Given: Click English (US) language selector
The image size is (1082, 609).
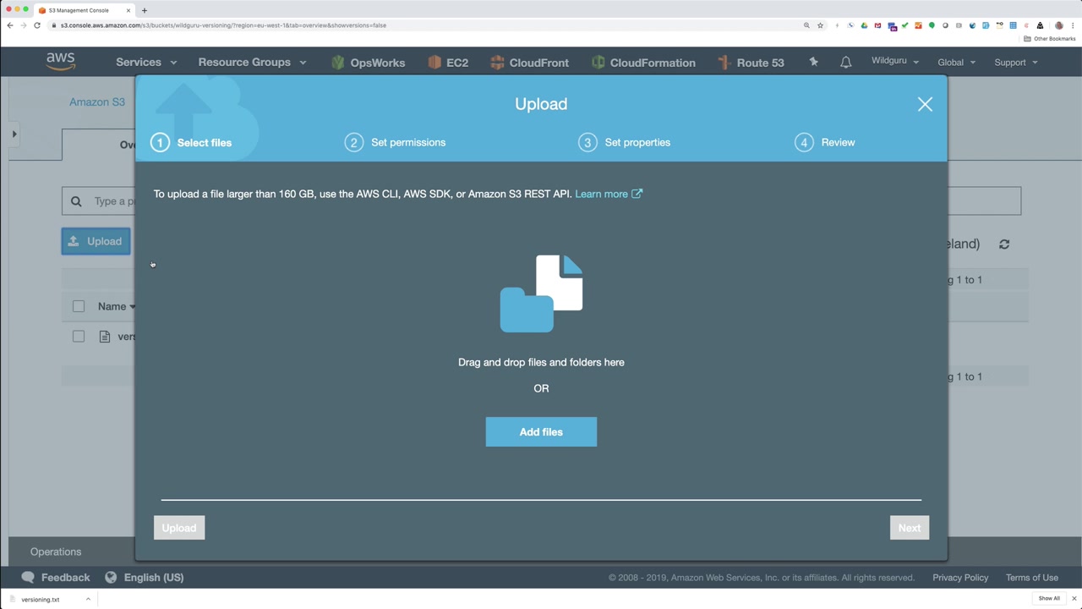Looking at the screenshot, I should click(154, 578).
